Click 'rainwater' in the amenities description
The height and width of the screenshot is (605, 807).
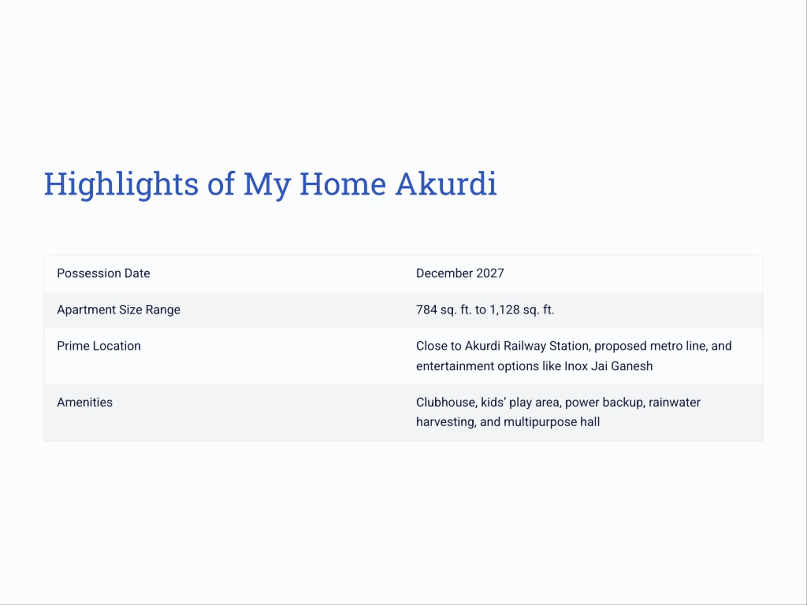[674, 402]
